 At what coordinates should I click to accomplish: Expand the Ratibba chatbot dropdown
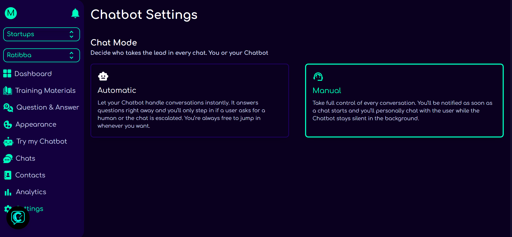(x=42, y=55)
